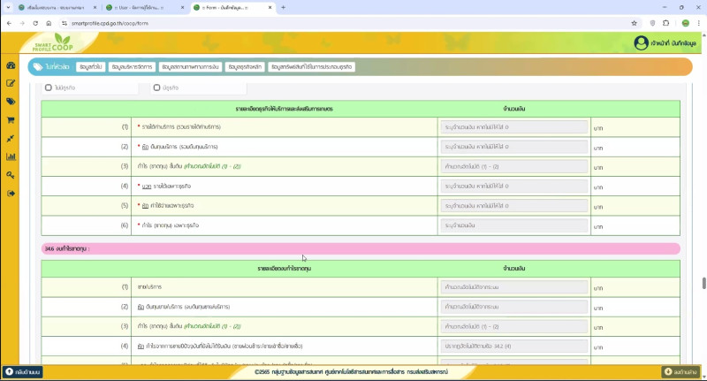707x381 pixels.
Task: Click the edit form pencil sidebar icon
Action: 11,84
